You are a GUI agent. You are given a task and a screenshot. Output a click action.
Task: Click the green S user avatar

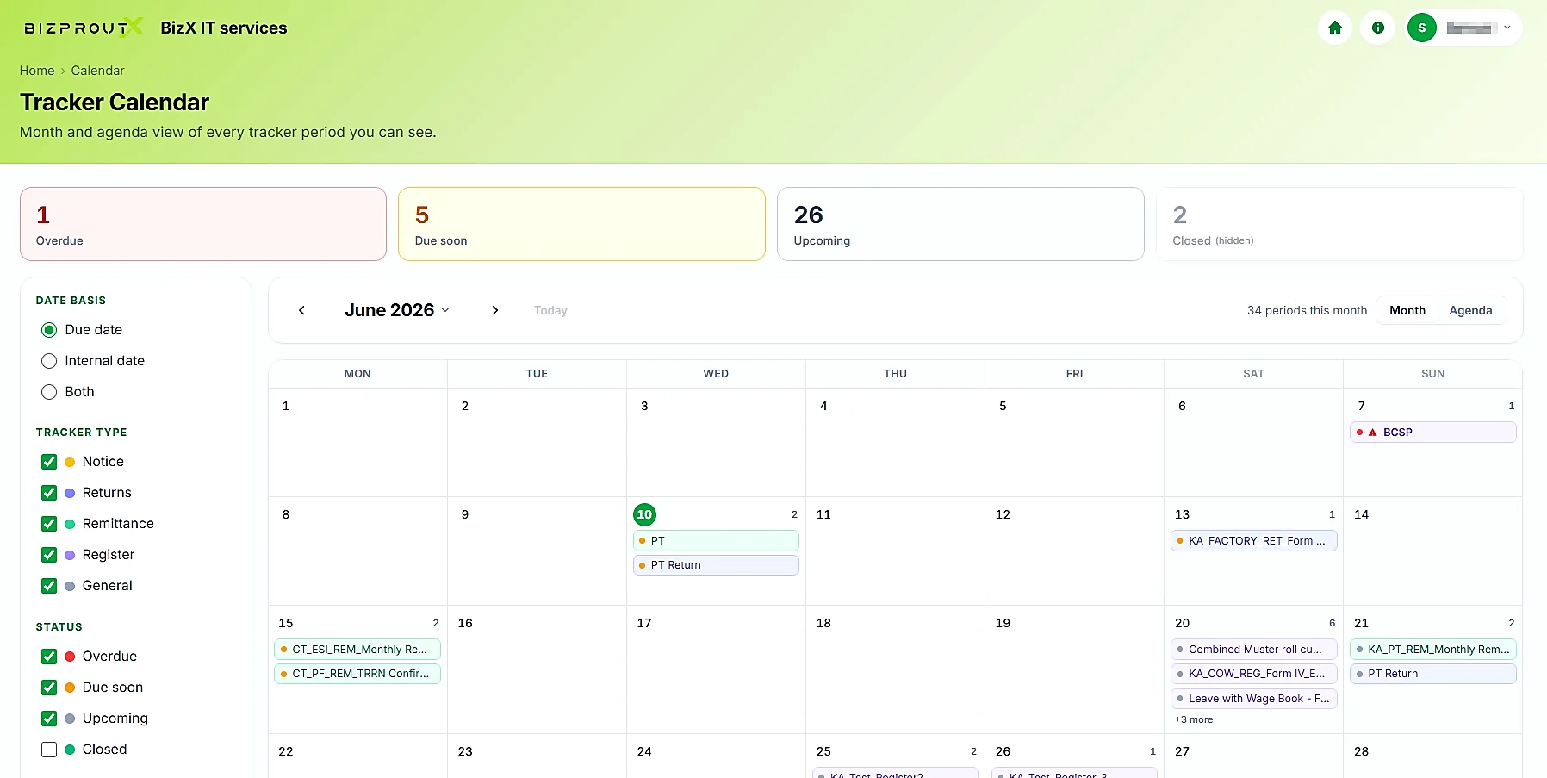click(1421, 28)
